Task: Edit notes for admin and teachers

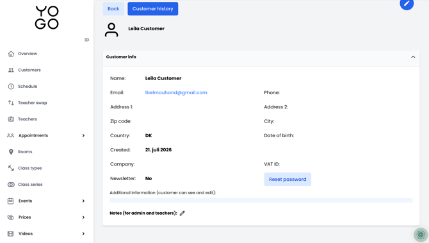Action: 182,213
